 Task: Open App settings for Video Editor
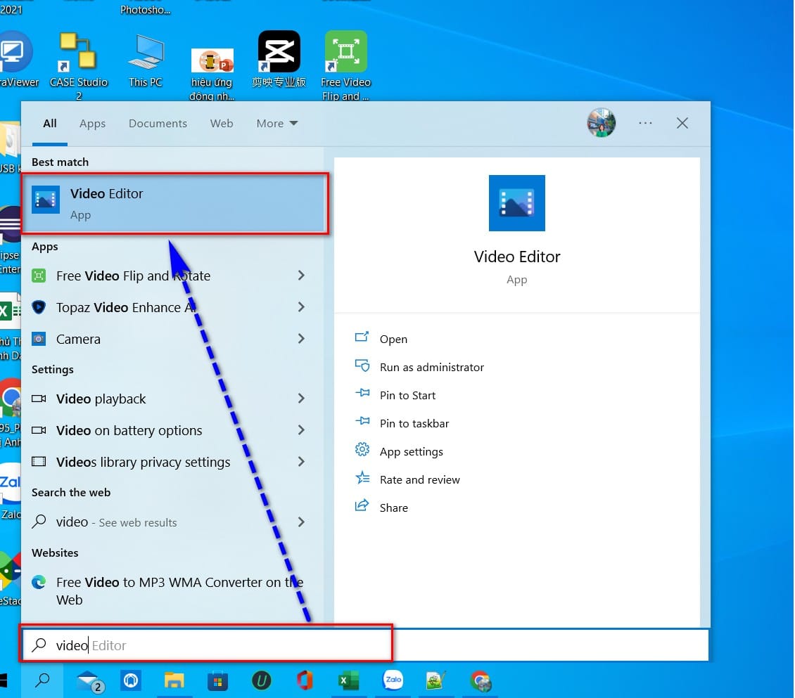tap(411, 451)
